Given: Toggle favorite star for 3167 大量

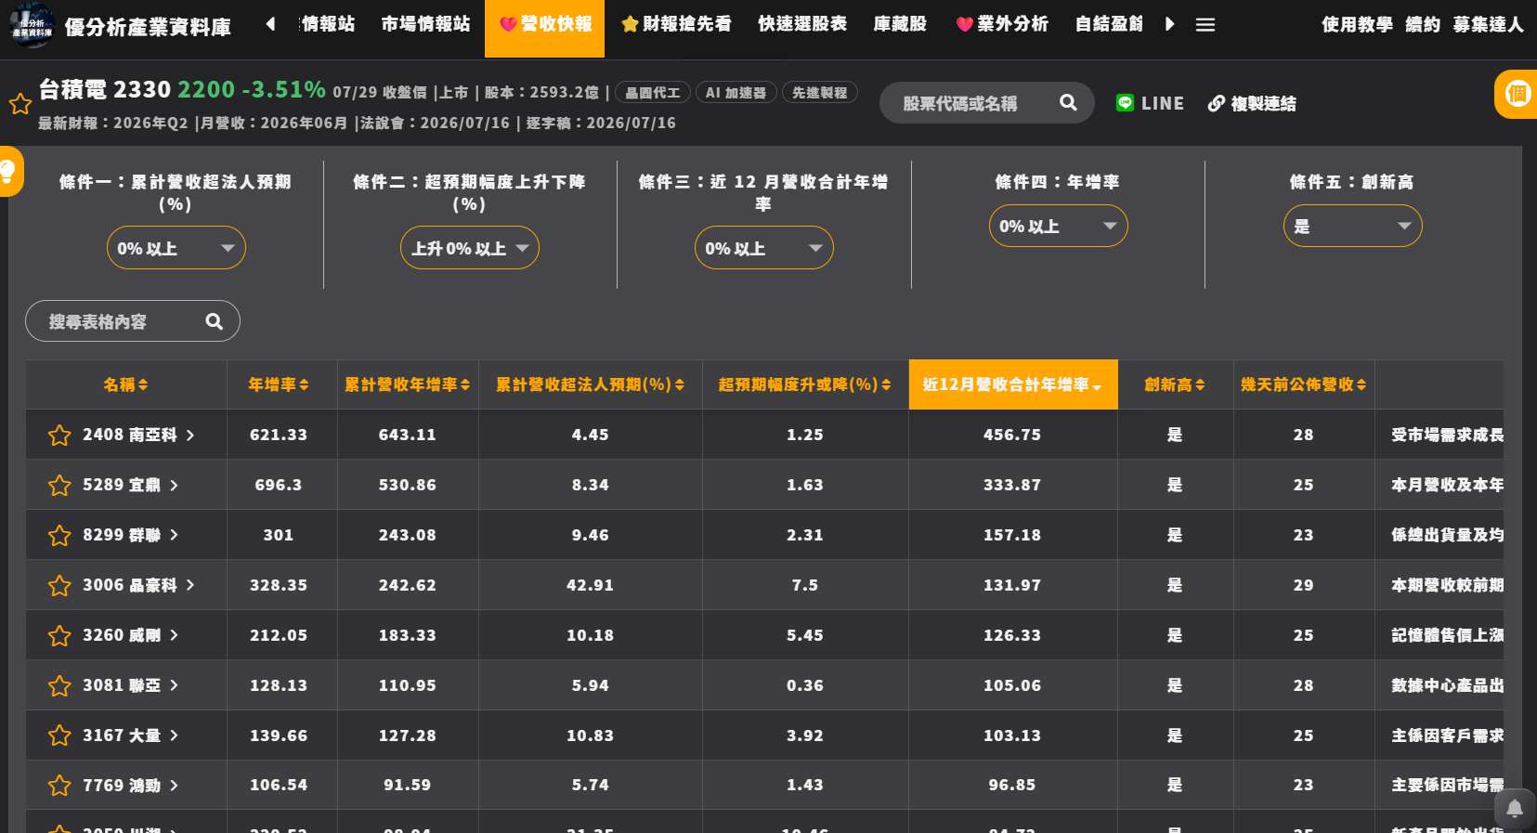Looking at the screenshot, I should click(x=59, y=735).
